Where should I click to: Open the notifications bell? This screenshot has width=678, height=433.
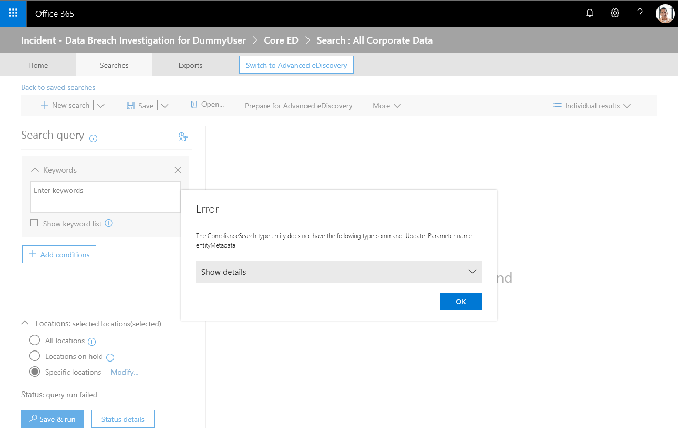click(590, 13)
